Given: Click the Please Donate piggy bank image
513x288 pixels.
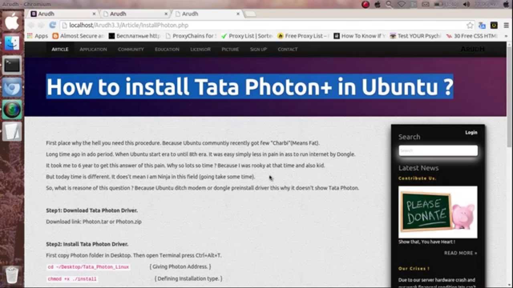Looking at the screenshot, I should [x=438, y=212].
